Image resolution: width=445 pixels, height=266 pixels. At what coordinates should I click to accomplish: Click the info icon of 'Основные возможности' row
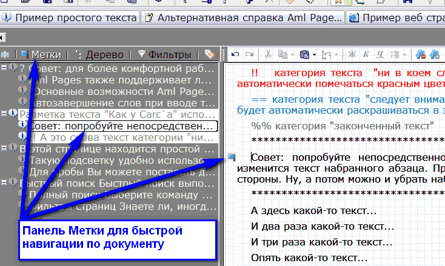(22, 90)
